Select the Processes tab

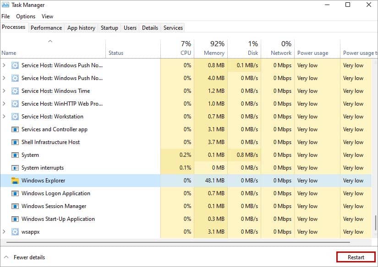pos(14,27)
